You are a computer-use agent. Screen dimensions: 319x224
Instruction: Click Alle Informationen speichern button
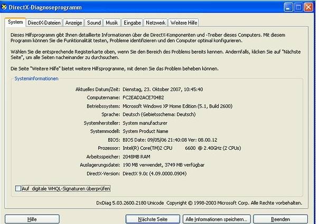217,219
